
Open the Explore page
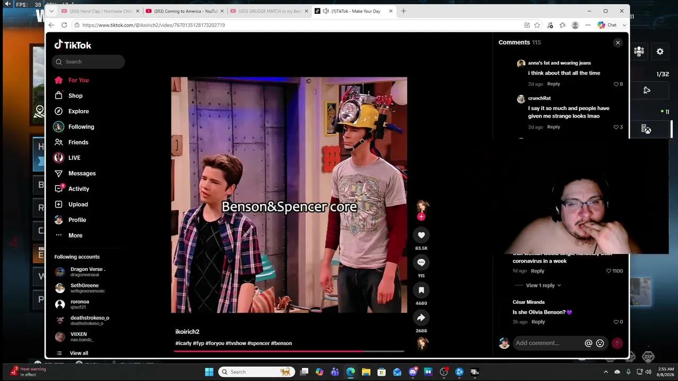coord(78,111)
